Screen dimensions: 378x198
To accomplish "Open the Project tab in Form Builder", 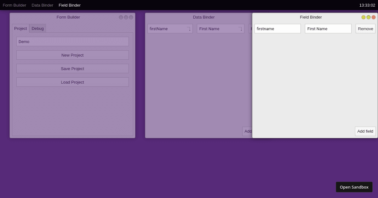I will 20,28.
